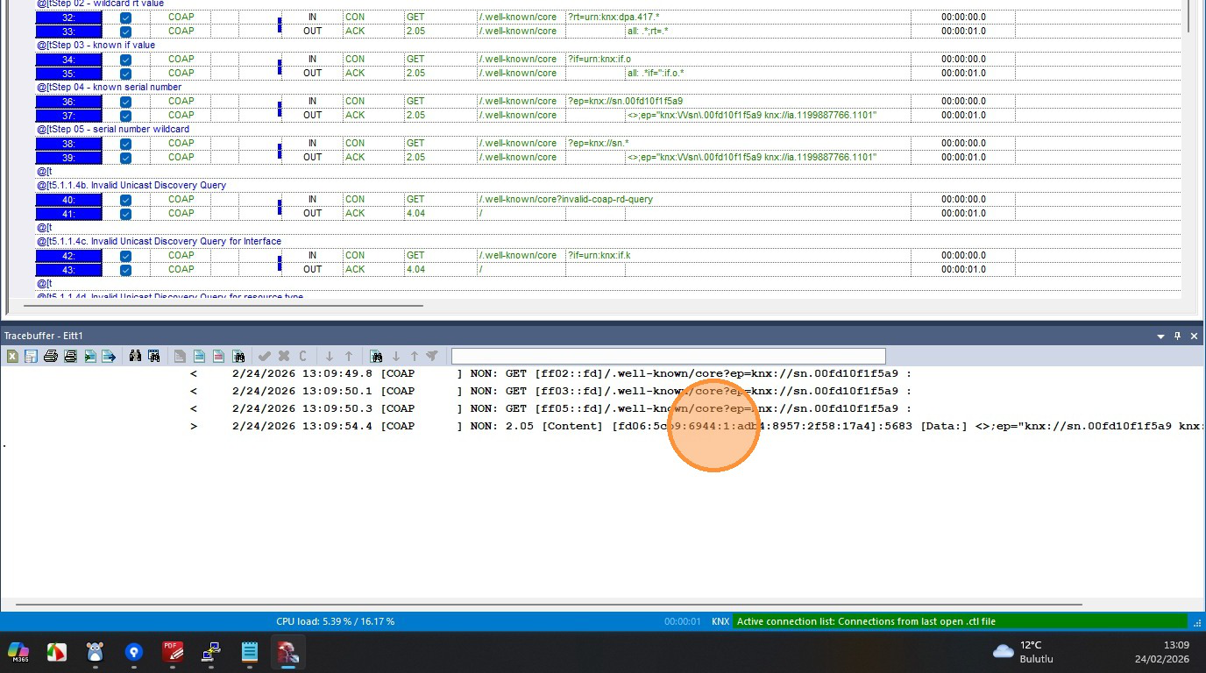Click the first binoculars find icon
1206x673 pixels.
(135, 356)
